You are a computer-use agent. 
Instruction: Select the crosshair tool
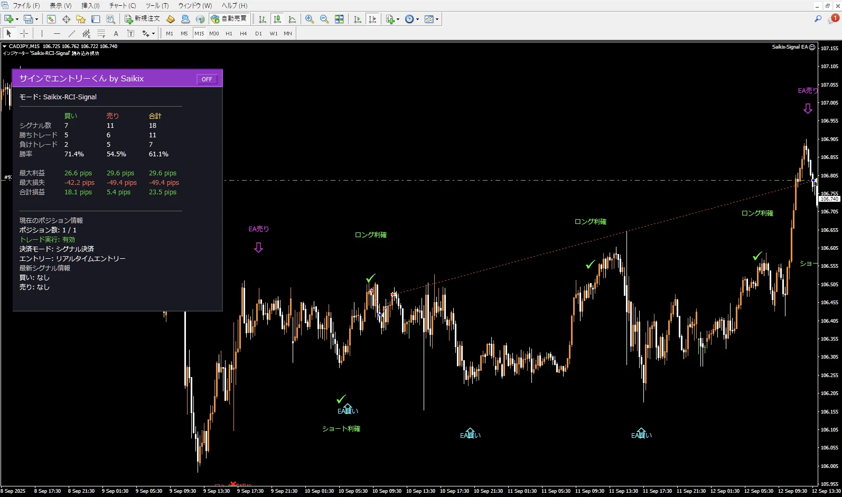(x=24, y=33)
